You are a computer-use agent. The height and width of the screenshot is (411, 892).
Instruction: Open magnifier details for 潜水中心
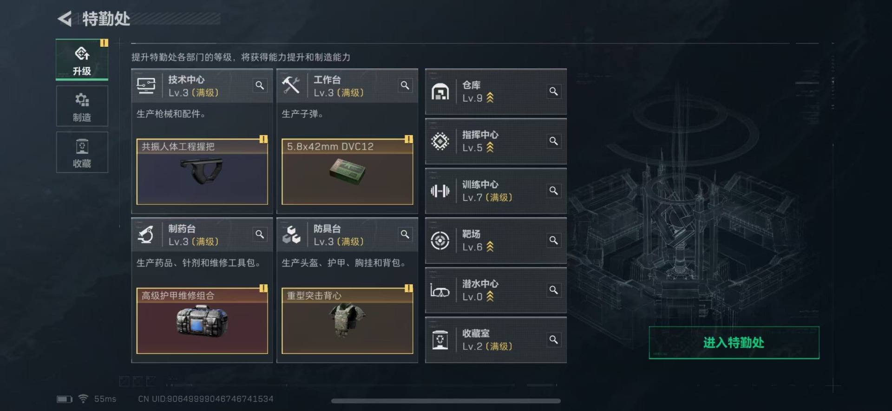pos(554,290)
